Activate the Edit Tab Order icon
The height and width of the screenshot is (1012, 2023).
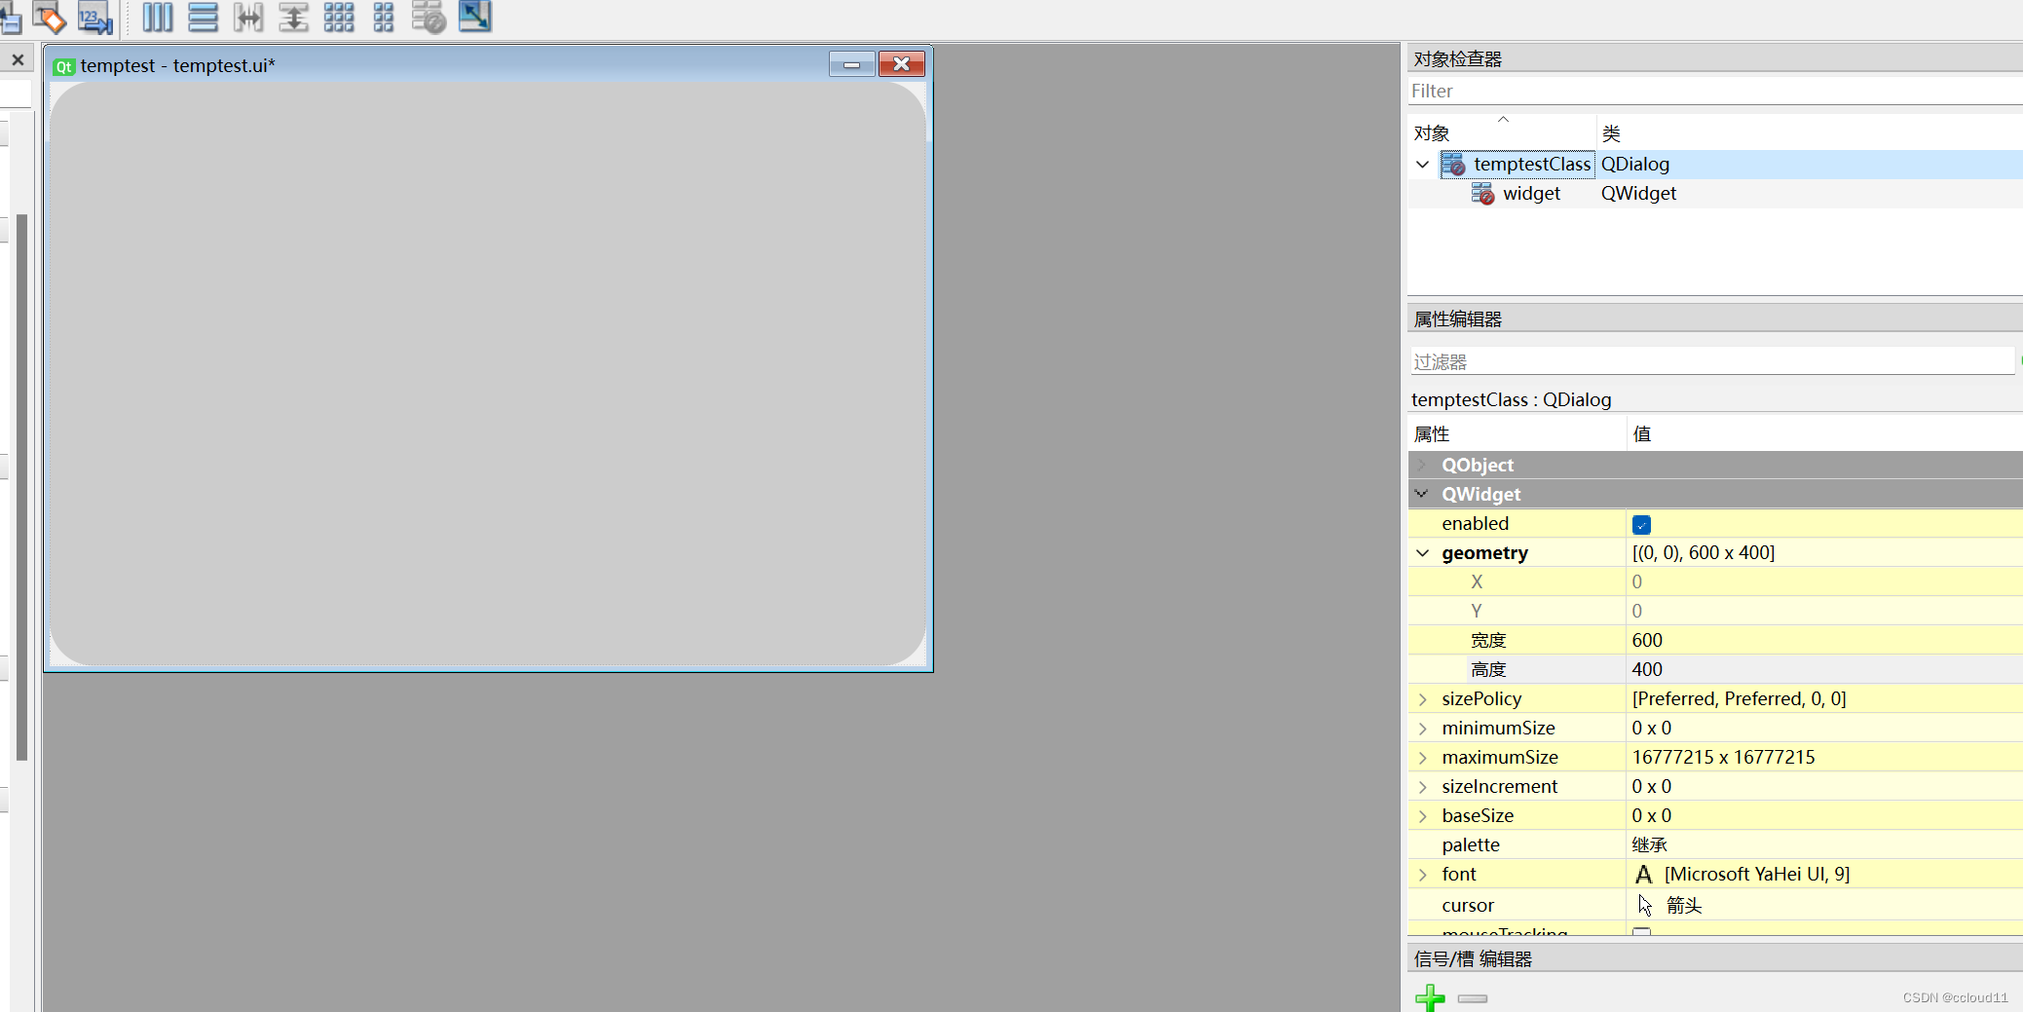95,18
